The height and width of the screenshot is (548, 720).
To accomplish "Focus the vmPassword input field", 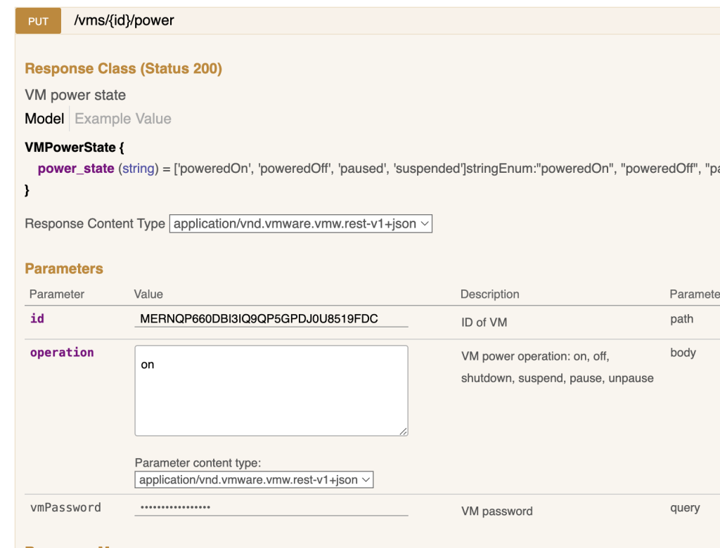I will click(x=271, y=507).
